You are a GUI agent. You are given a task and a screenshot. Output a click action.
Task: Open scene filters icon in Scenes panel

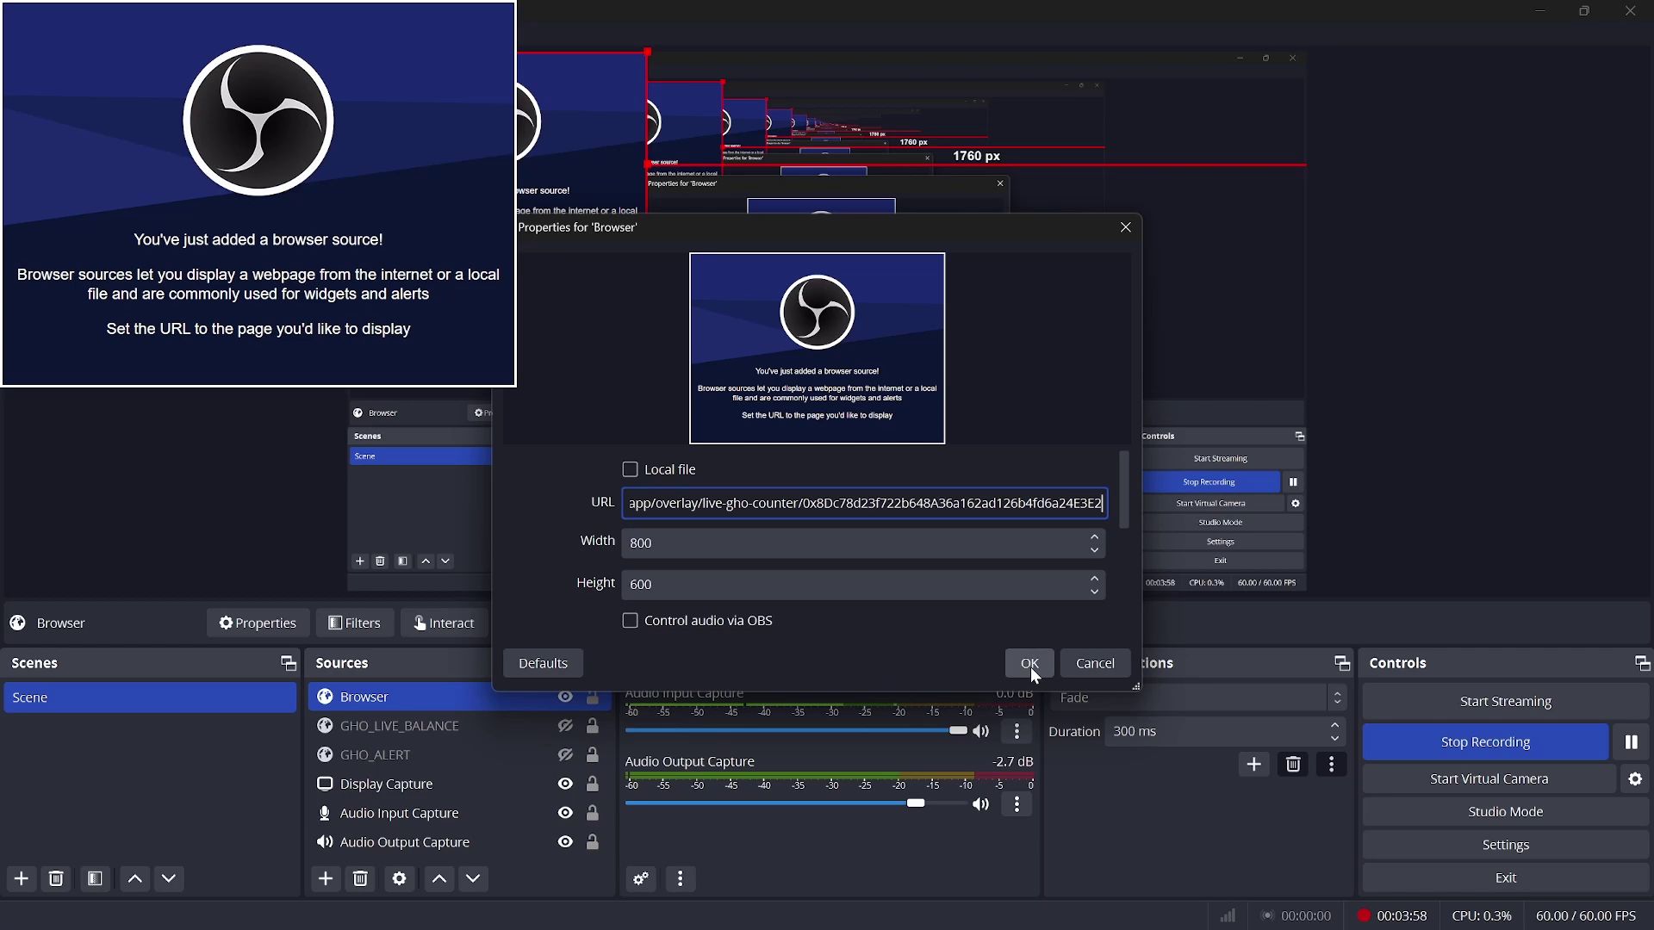tap(95, 878)
